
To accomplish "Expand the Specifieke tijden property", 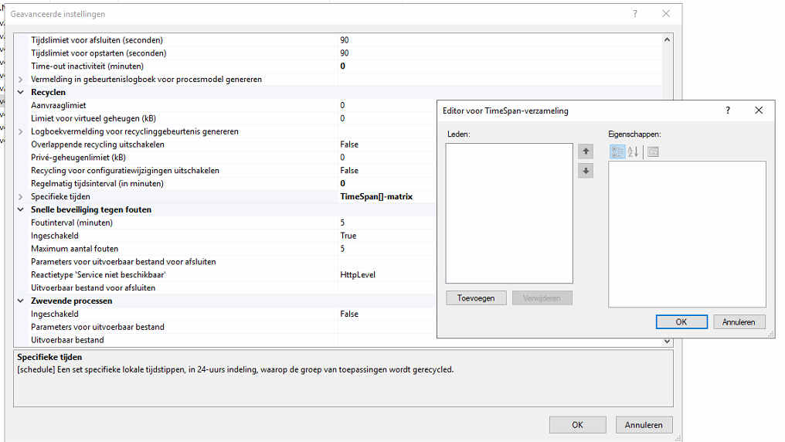I will click(x=21, y=197).
